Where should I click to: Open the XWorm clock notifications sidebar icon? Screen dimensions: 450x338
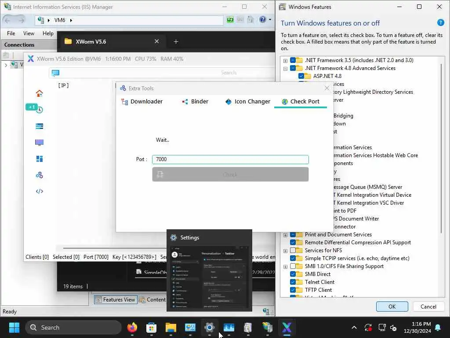pyautogui.click(x=39, y=110)
